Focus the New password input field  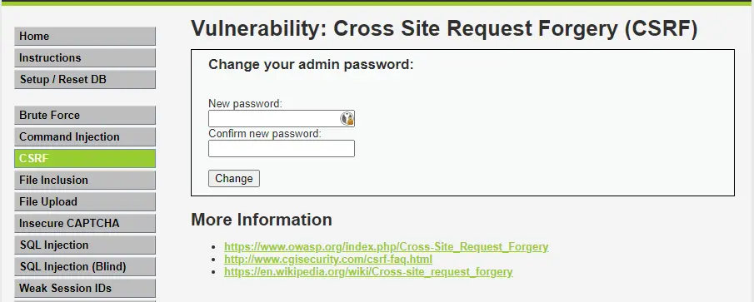282,119
